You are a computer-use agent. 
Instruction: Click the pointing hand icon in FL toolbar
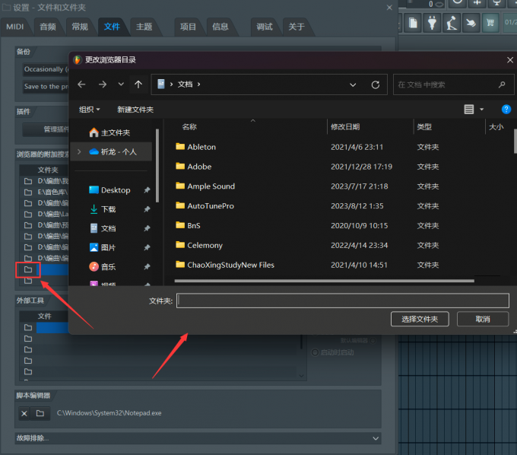[x=471, y=23]
